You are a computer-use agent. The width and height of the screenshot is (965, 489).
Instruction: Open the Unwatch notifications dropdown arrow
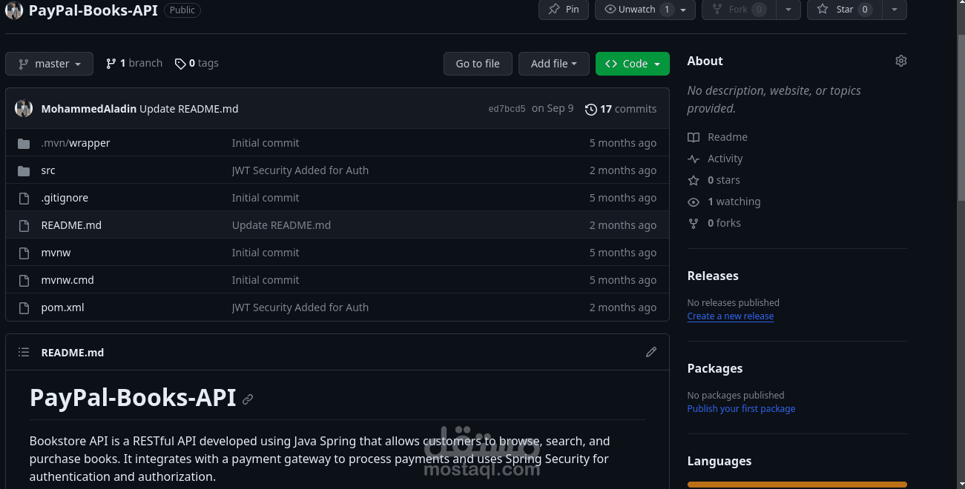click(684, 10)
